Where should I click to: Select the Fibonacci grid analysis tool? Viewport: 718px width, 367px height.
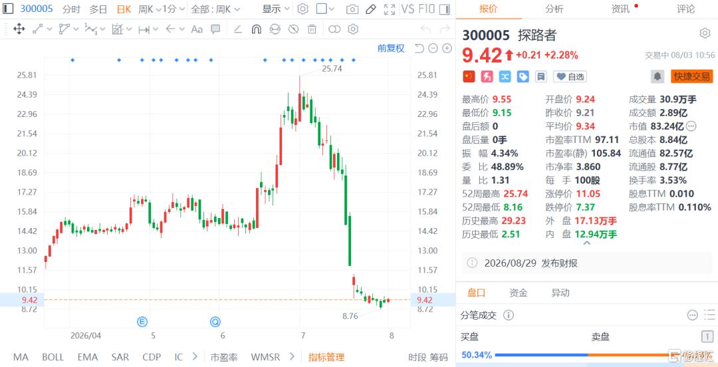pyautogui.click(x=117, y=29)
